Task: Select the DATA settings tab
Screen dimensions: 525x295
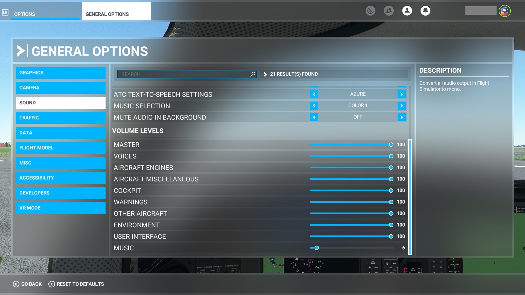Action: 61,132
